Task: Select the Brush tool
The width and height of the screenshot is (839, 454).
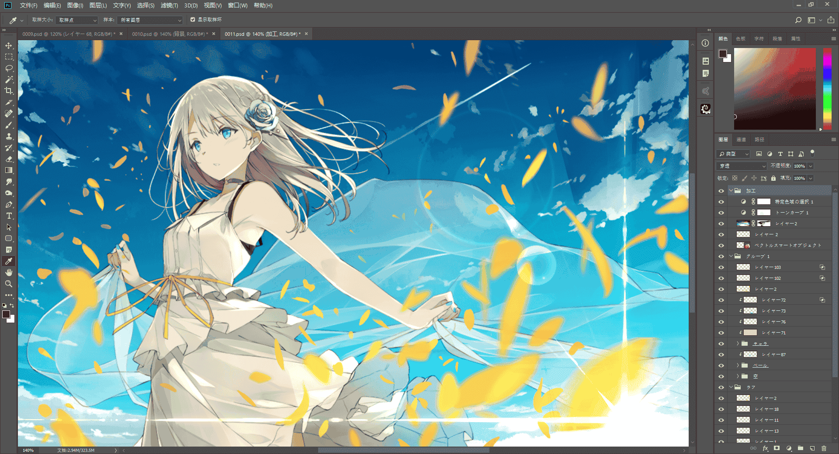Action: tap(9, 125)
